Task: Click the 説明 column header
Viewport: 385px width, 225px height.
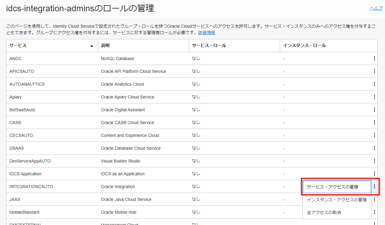Action: pyautogui.click(x=105, y=46)
